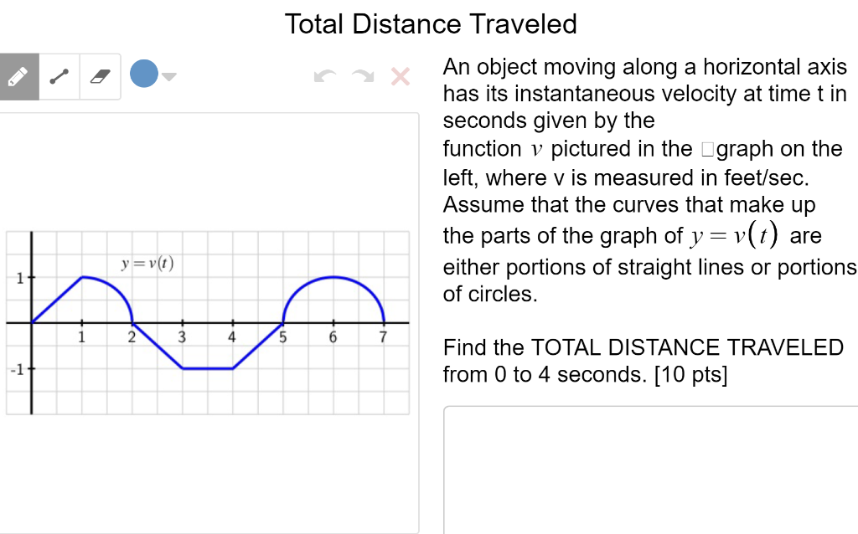
Task: Select the pencil drawing tool
Action: pyautogui.click(x=18, y=74)
